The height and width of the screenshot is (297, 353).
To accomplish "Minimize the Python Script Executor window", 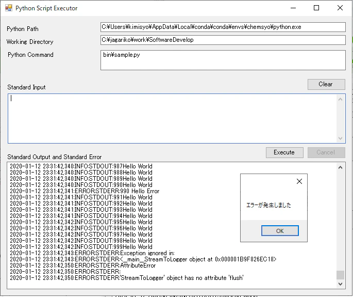I will click(x=293, y=8).
